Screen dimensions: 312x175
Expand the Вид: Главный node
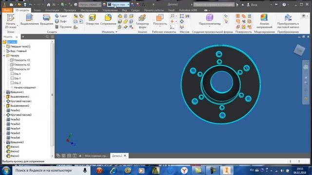point(4,51)
